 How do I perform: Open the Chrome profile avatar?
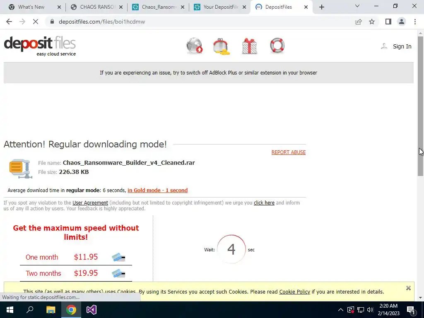point(402,22)
